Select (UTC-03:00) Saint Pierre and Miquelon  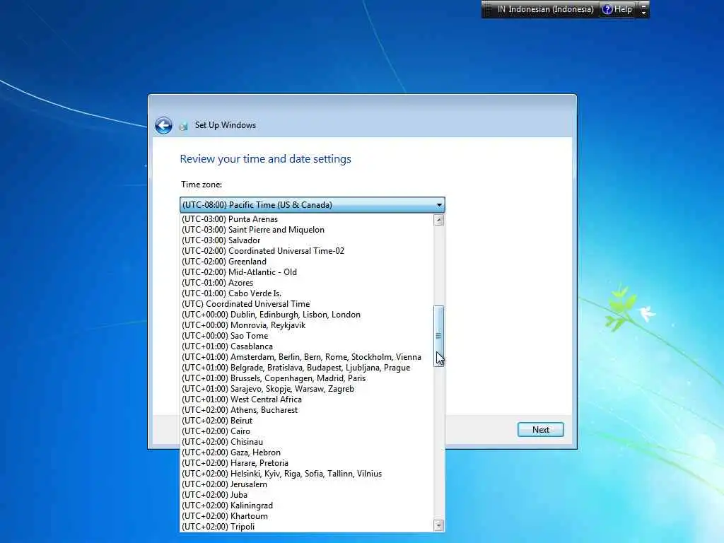(307, 230)
